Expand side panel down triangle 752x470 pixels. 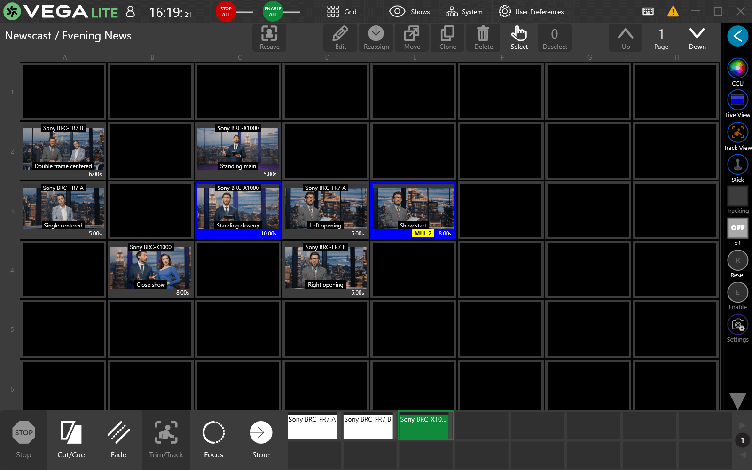coord(737,401)
